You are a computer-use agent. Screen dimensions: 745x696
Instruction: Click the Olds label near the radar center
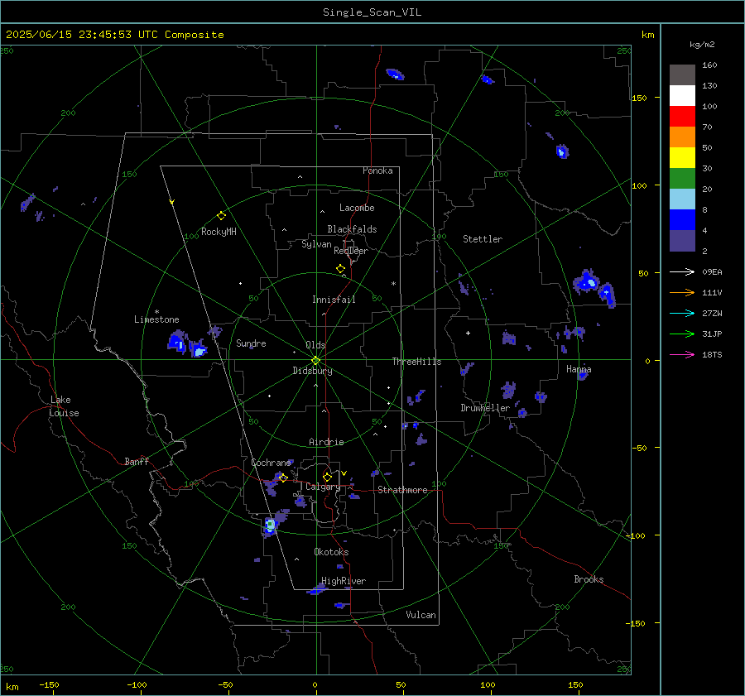(315, 345)
